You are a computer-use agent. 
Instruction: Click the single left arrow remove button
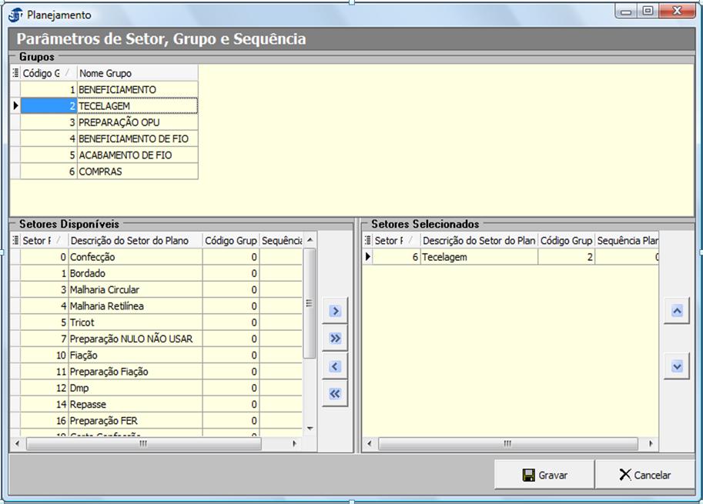tap(334, 366)
